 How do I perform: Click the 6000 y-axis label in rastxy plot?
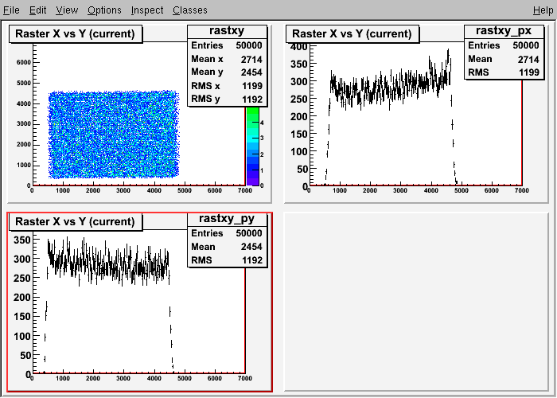pos(23,63)
